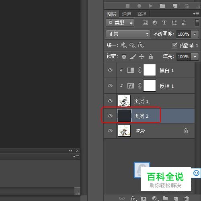The height and width of the screenshot is (201, 201).
Task: Link layers using bottom chain icon
Action: coord(122,198)
